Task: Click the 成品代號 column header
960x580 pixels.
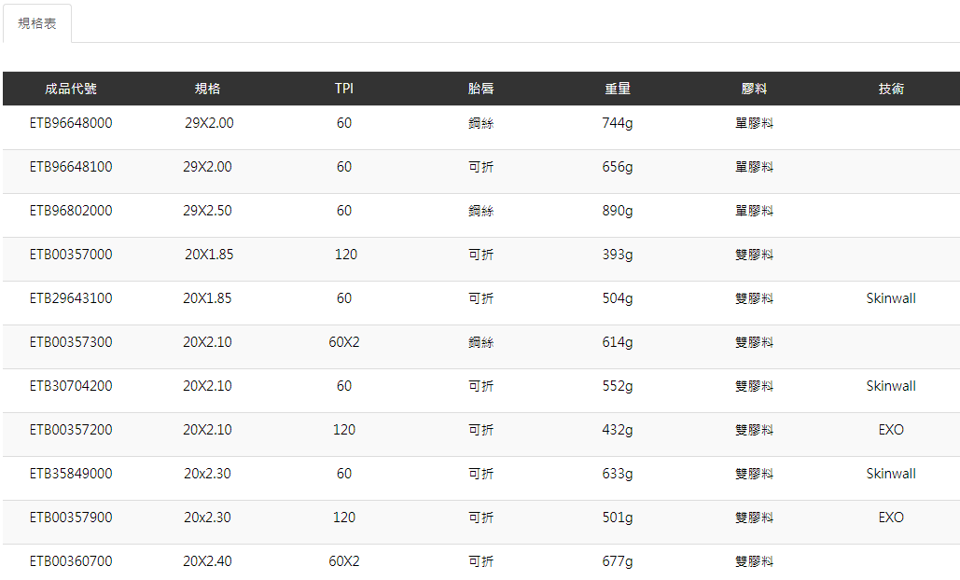Action: coord(71,89)
